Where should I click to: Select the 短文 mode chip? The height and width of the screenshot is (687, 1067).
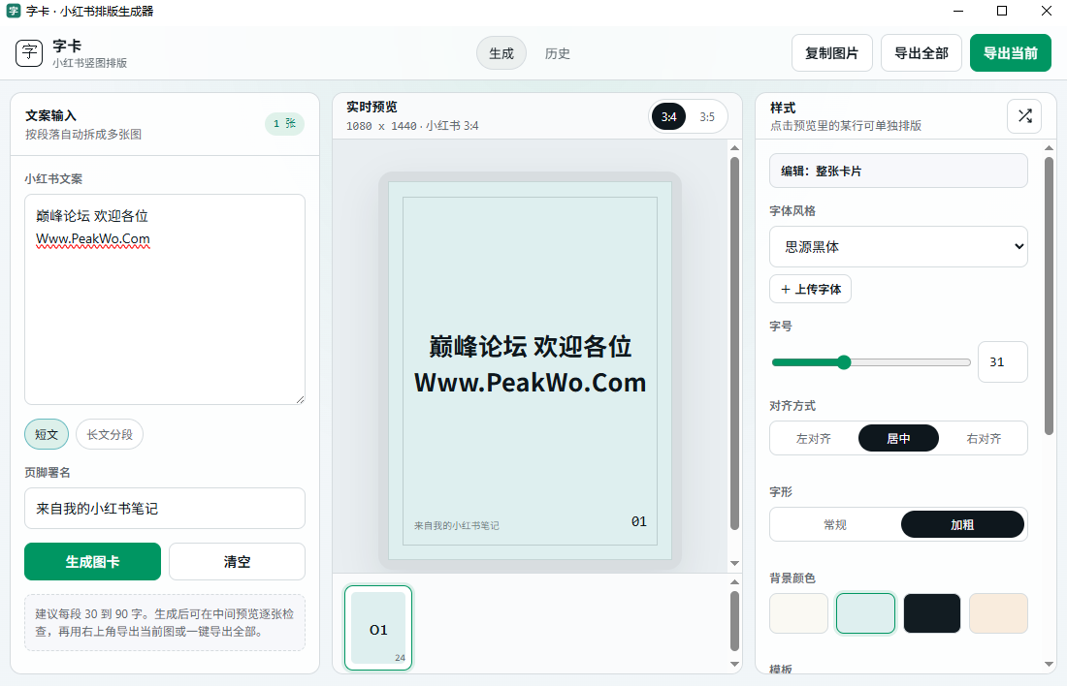tap(47, 434)
